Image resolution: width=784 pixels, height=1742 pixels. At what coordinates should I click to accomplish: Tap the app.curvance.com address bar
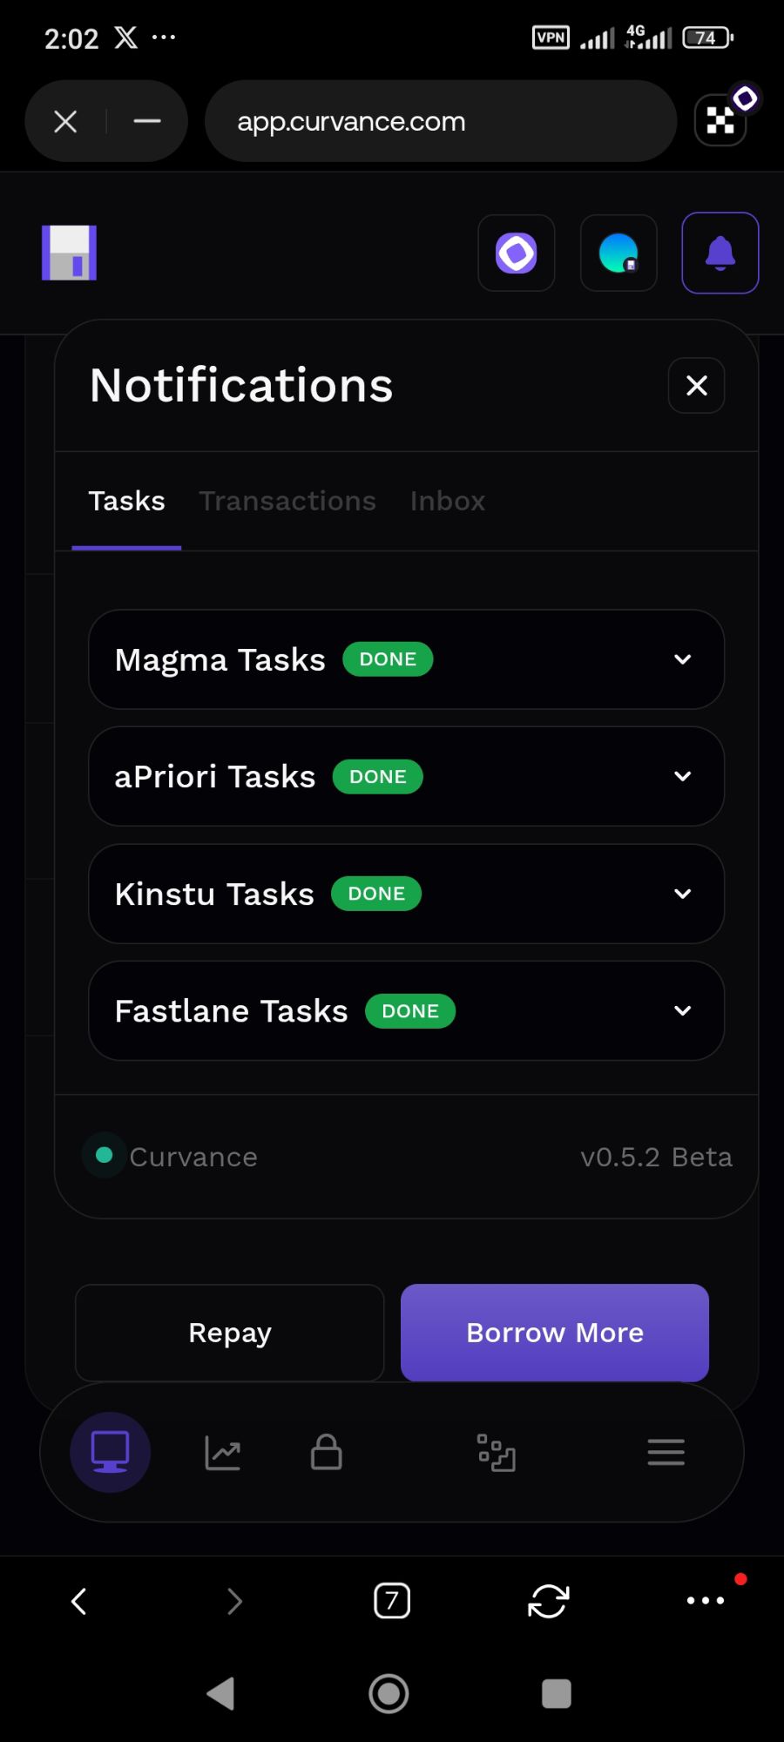[440, 121]
